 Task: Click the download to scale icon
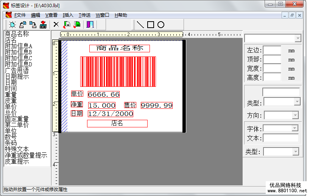(43, 25)
